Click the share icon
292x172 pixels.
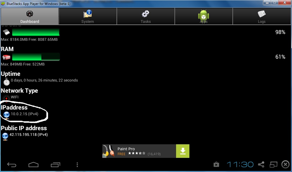coord(261,164)
